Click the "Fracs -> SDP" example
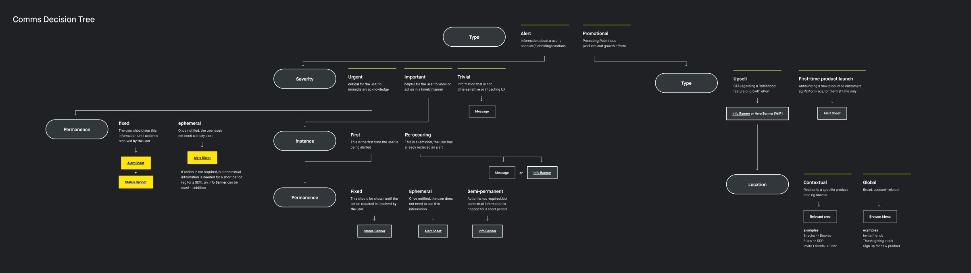This screenshot has height=273, width=971. 813,241
